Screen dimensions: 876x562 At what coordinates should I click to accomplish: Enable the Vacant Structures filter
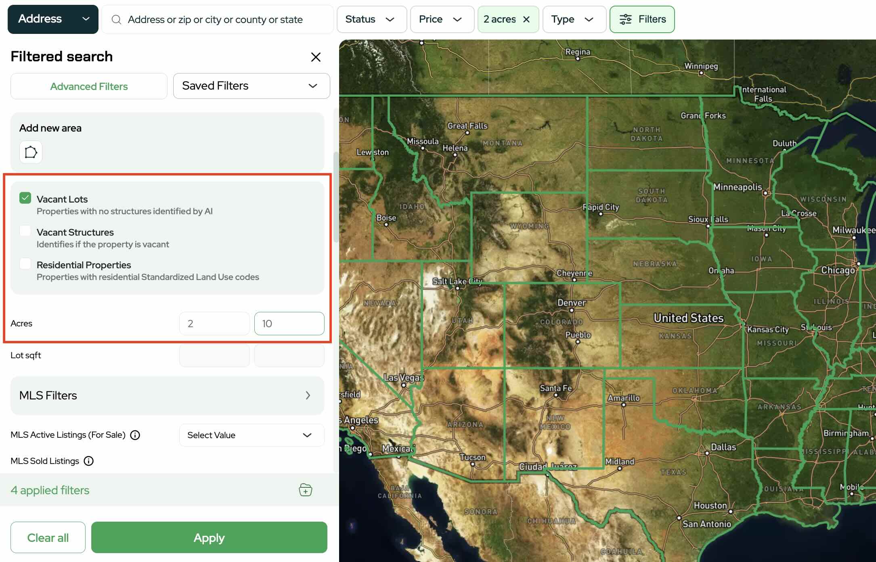25,230
